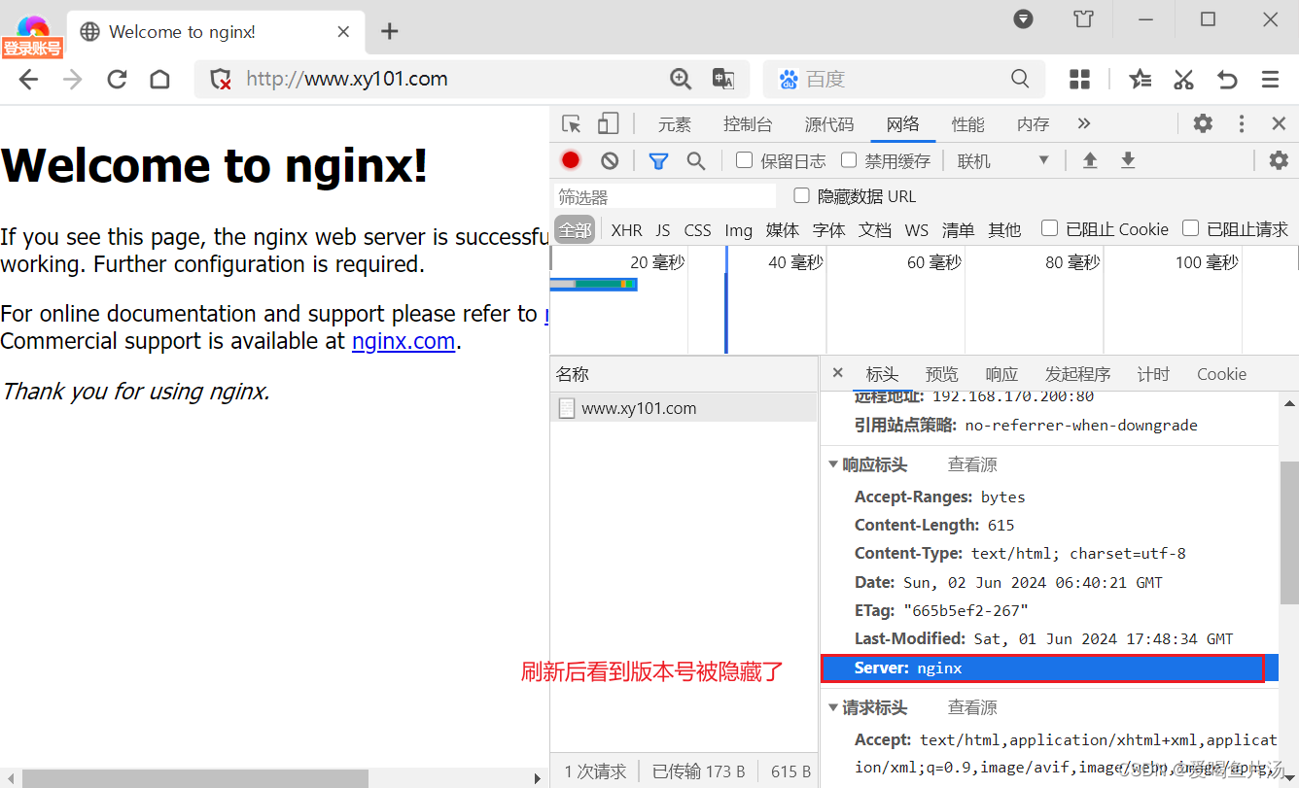Screen dimensions: 1299x788
Task: Open the network filter funnel icon
Action: point(658,159)
